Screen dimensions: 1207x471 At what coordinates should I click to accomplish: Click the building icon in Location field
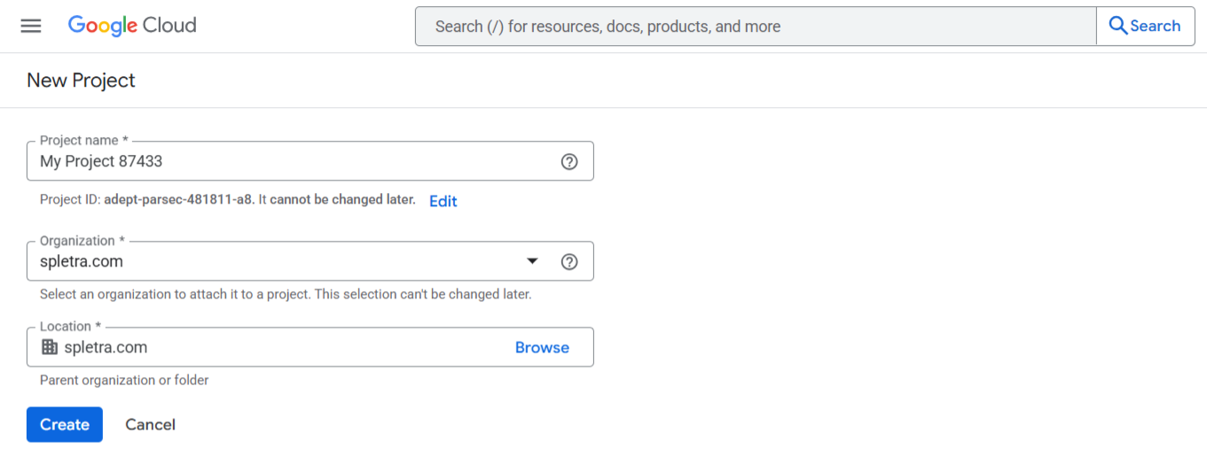(x=50, y=347)
